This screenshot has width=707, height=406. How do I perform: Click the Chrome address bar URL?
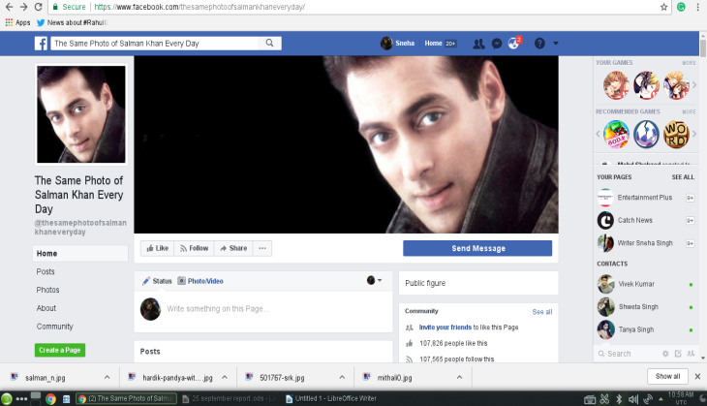tap(200, 7)
